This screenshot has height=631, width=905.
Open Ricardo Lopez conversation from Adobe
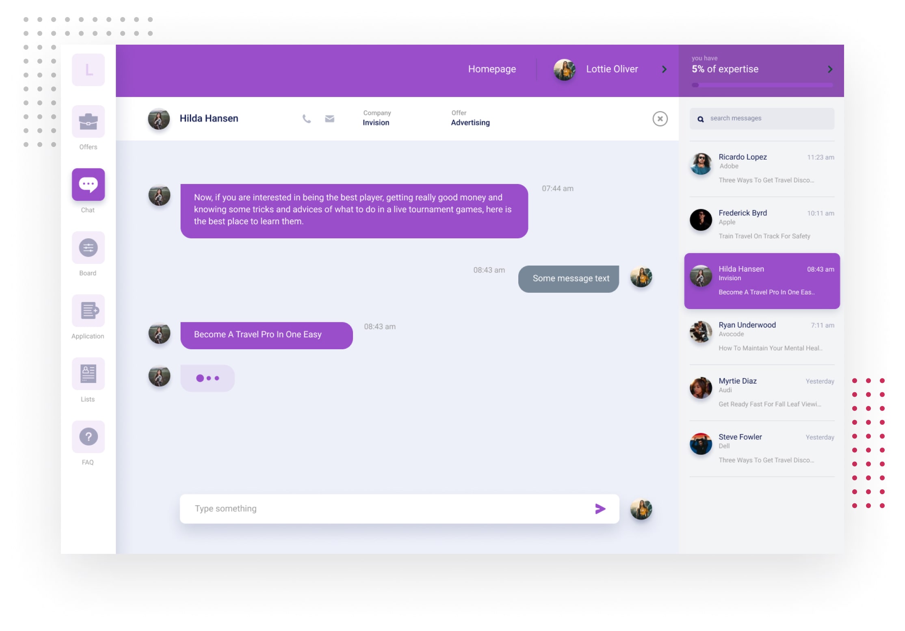762,169
